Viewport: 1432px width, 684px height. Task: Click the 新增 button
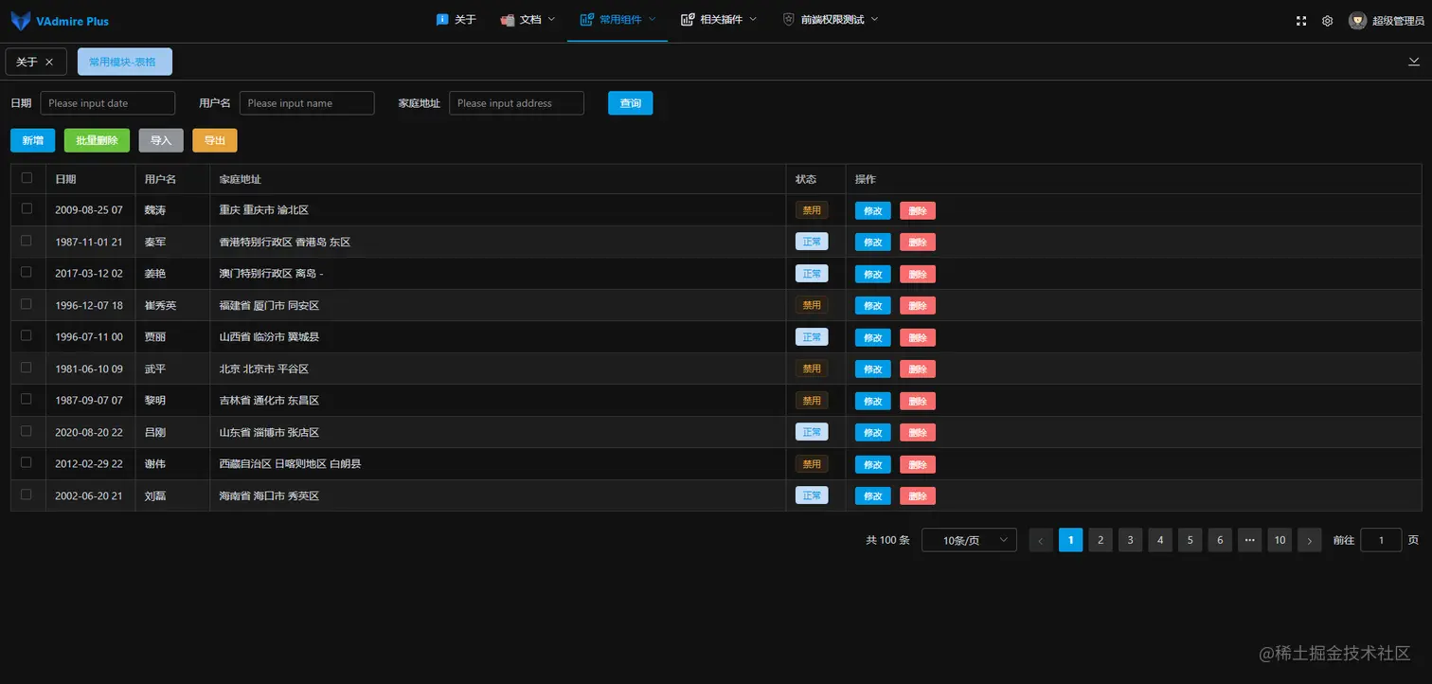click(32, 140)
